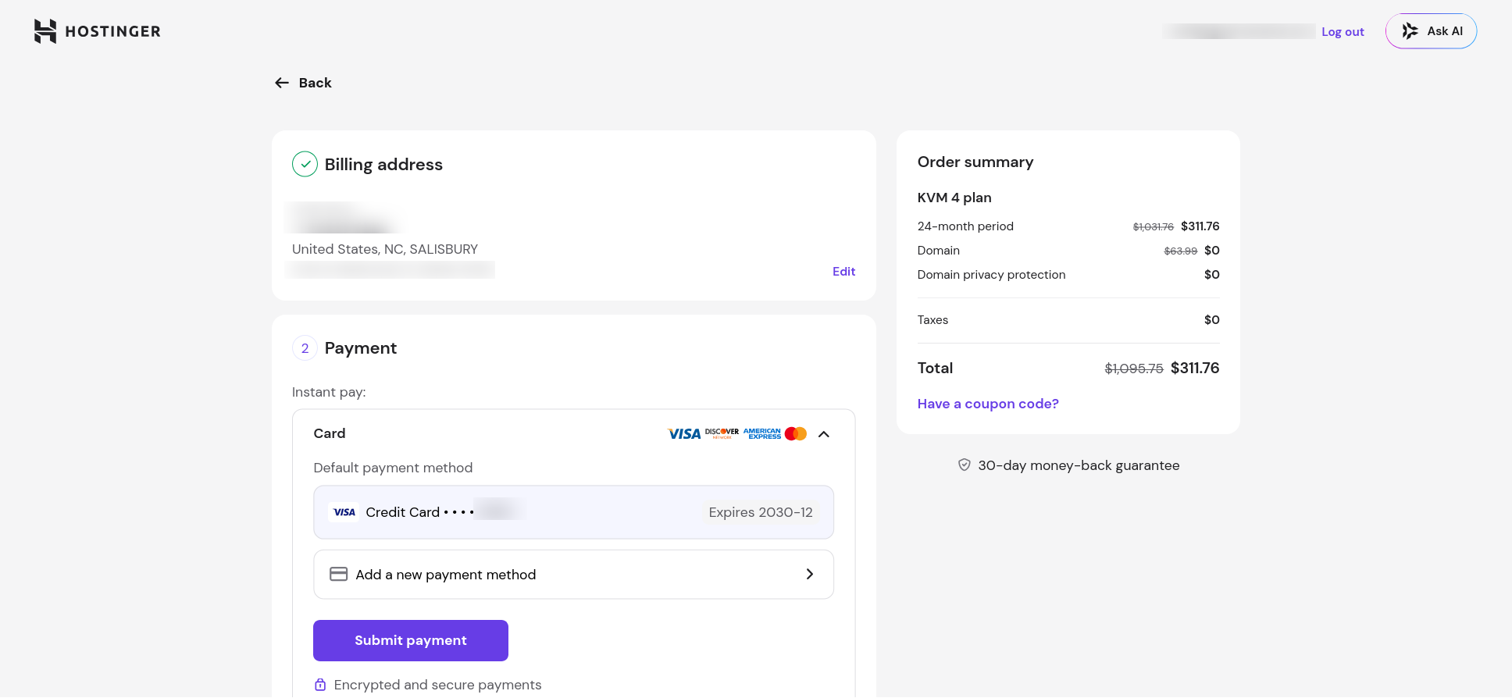
Task: Click the step 2 Payment number badge
Action: click(x=305, y=348)
